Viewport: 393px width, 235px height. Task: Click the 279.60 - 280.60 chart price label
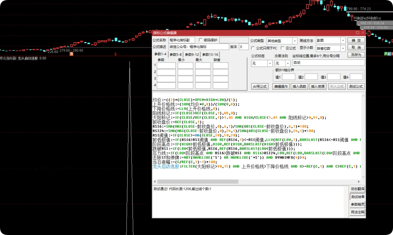(71, 50)
